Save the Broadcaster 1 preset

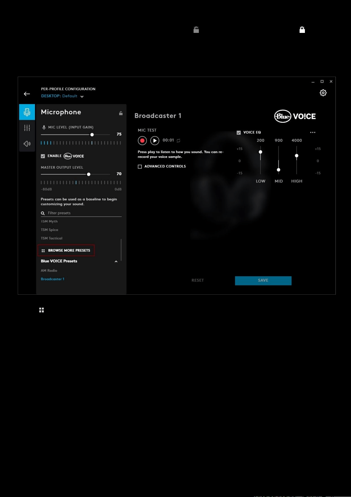tap(263, 281)
